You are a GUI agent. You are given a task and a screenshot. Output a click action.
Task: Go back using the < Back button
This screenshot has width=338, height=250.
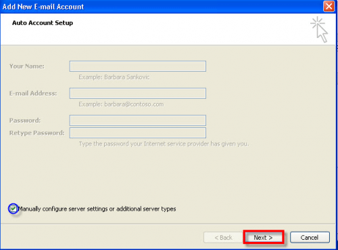(223, 237)
